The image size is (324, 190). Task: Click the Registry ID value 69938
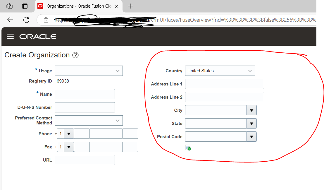pyautogui.click(x=63, y=81)
